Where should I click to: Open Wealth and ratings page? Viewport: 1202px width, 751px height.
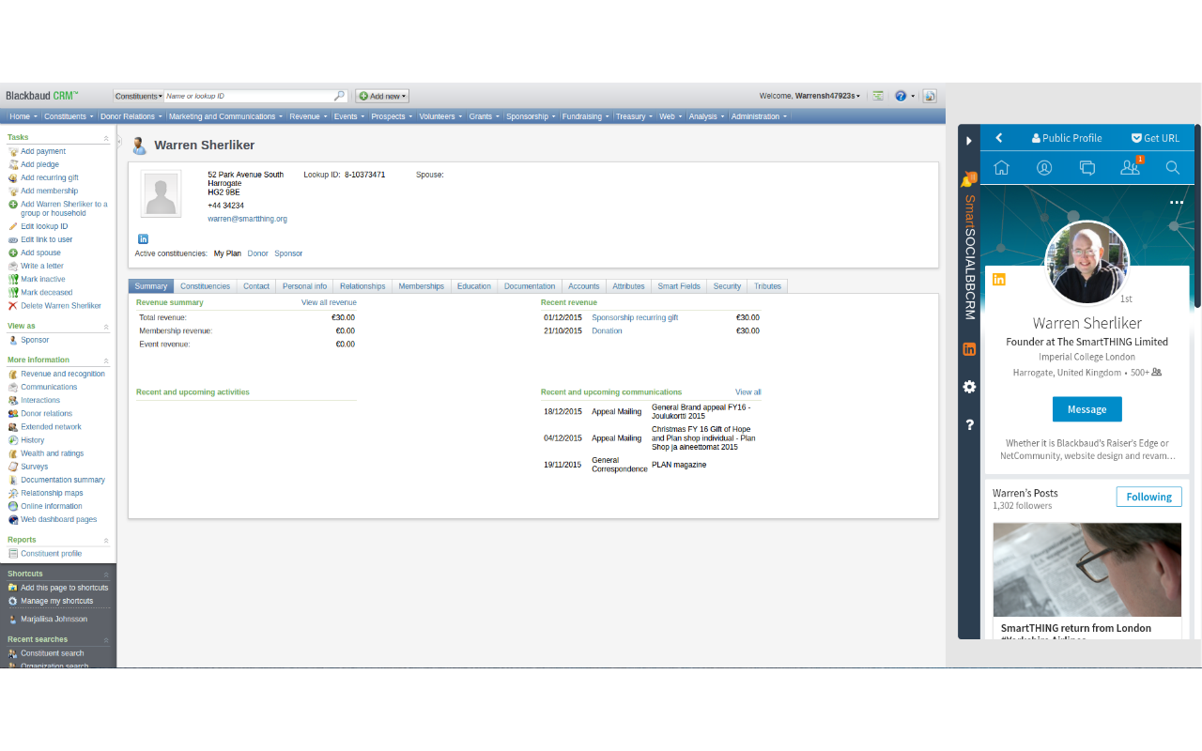coord(53,453)
